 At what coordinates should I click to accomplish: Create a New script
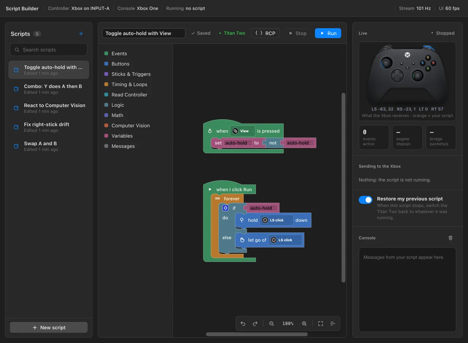click(49, 327)
